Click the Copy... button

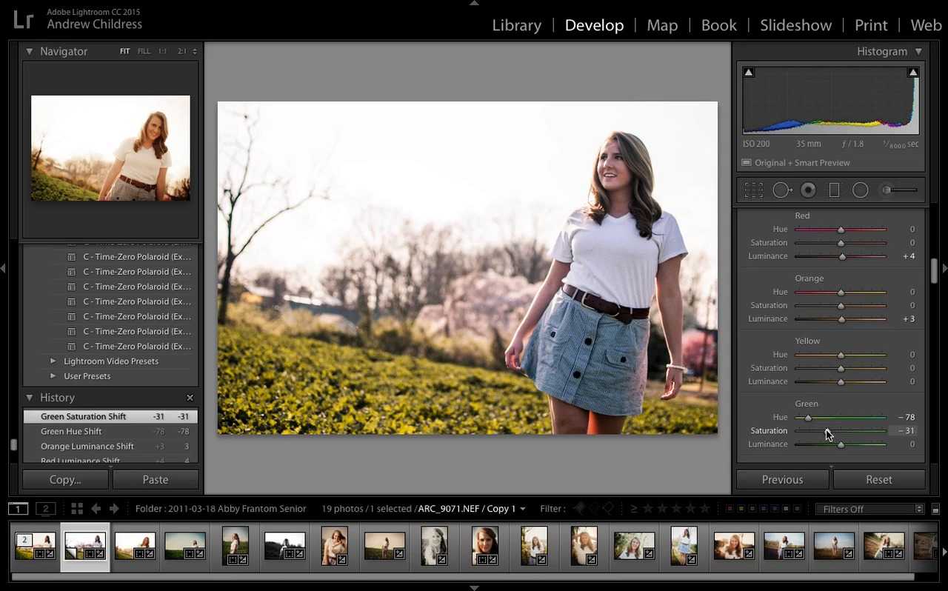(x=65, y=480)
